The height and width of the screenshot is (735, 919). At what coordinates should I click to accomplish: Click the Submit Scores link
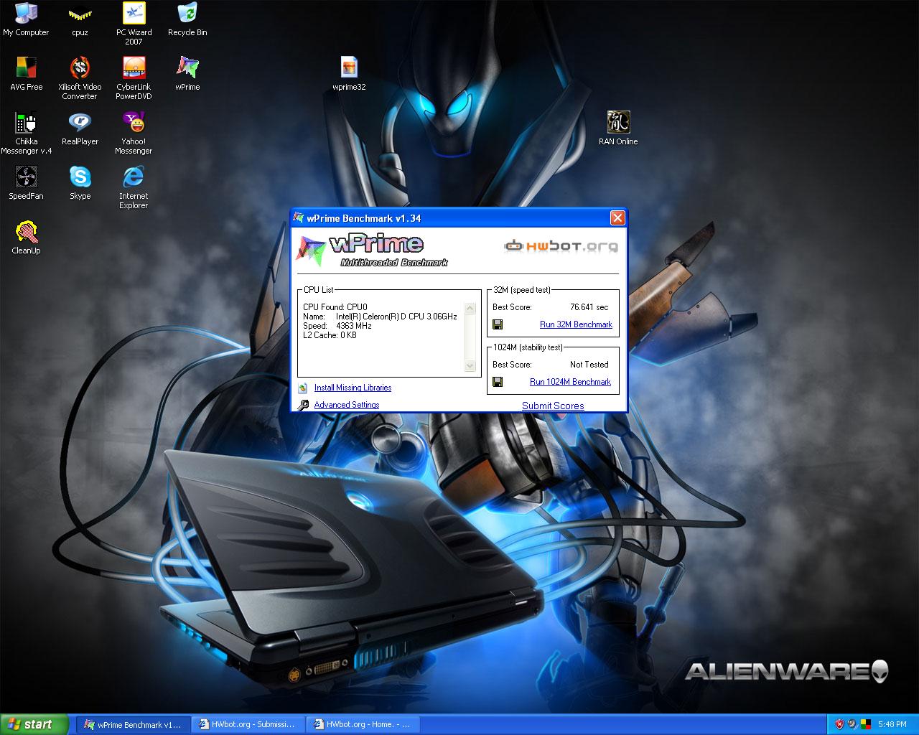point(553,406)
